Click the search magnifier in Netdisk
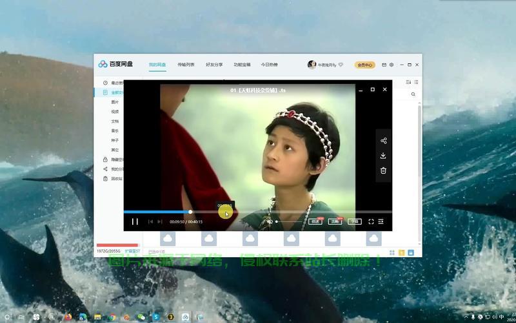516x323 pixels. [413, 94]
